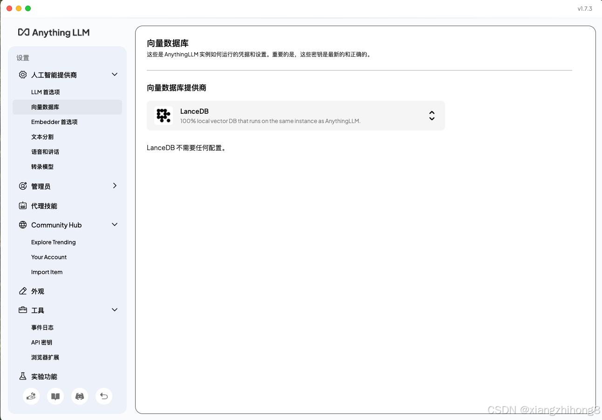602x420 pixels.
Task: Collapse the 工具 section chevron
Action: click(115, 310)
